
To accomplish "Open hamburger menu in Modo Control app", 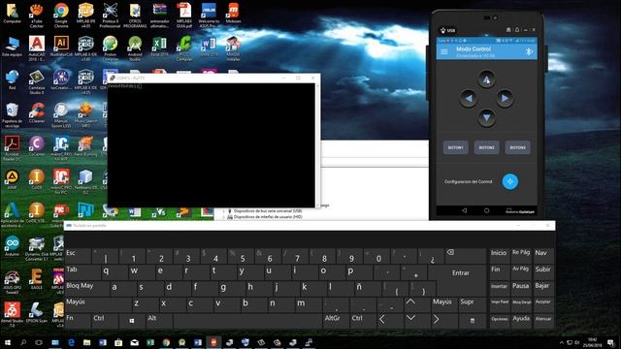I will 444,51.
